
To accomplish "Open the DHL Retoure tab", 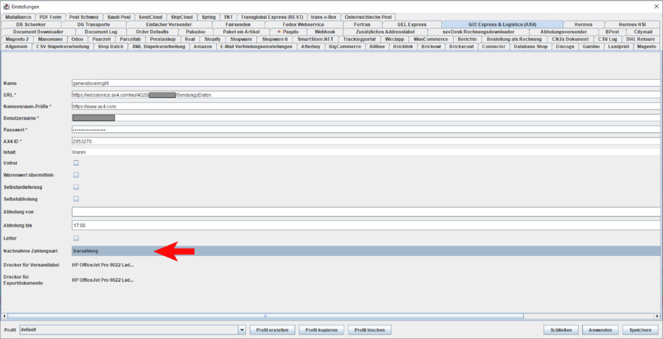I will point(640,39).
